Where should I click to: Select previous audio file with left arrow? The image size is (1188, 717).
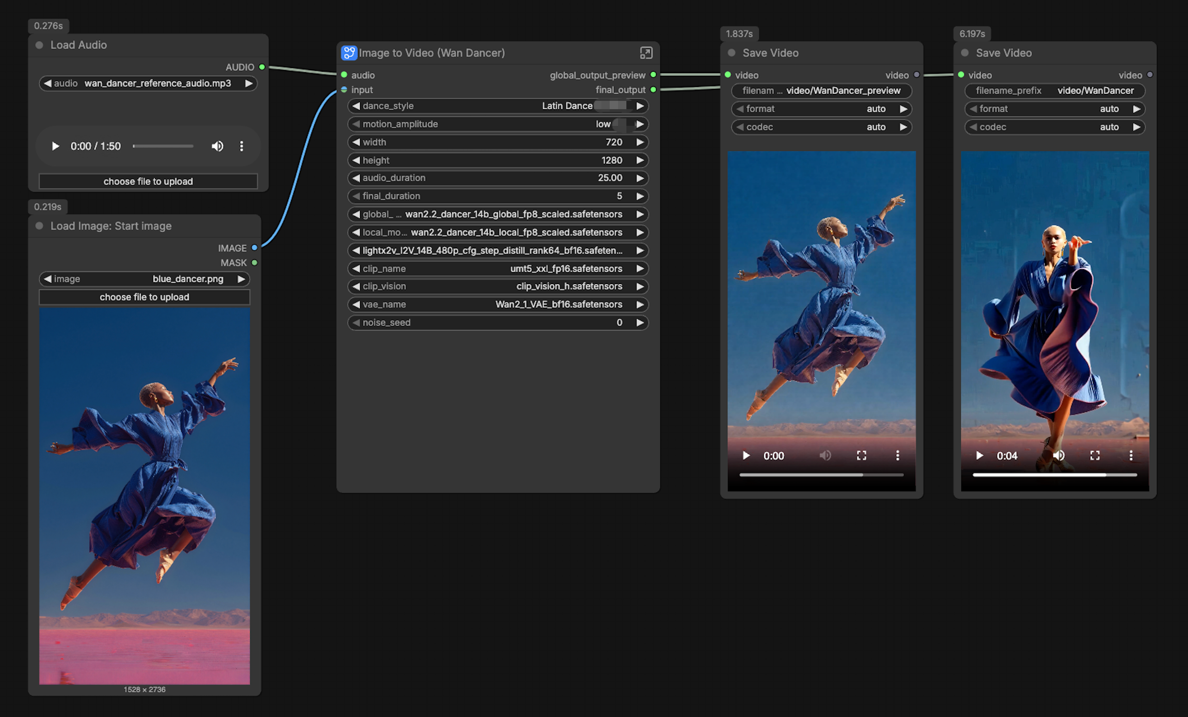(x=47, y=83)
